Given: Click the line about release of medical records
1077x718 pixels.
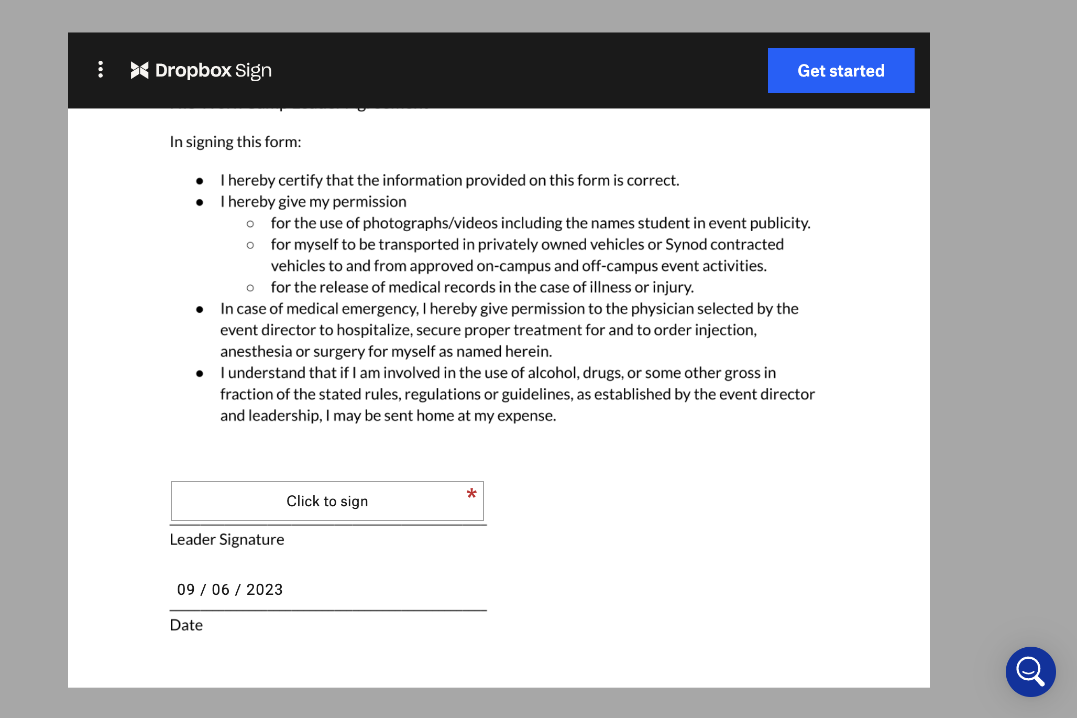Looking at the screenshot, I should tap(482, 287).
